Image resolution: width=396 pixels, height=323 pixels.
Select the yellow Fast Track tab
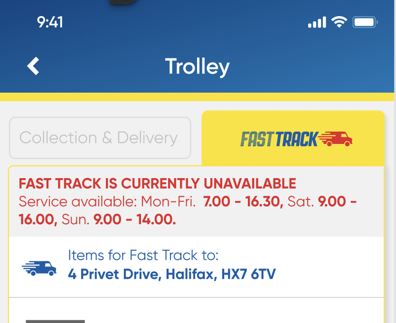(293, 139)
